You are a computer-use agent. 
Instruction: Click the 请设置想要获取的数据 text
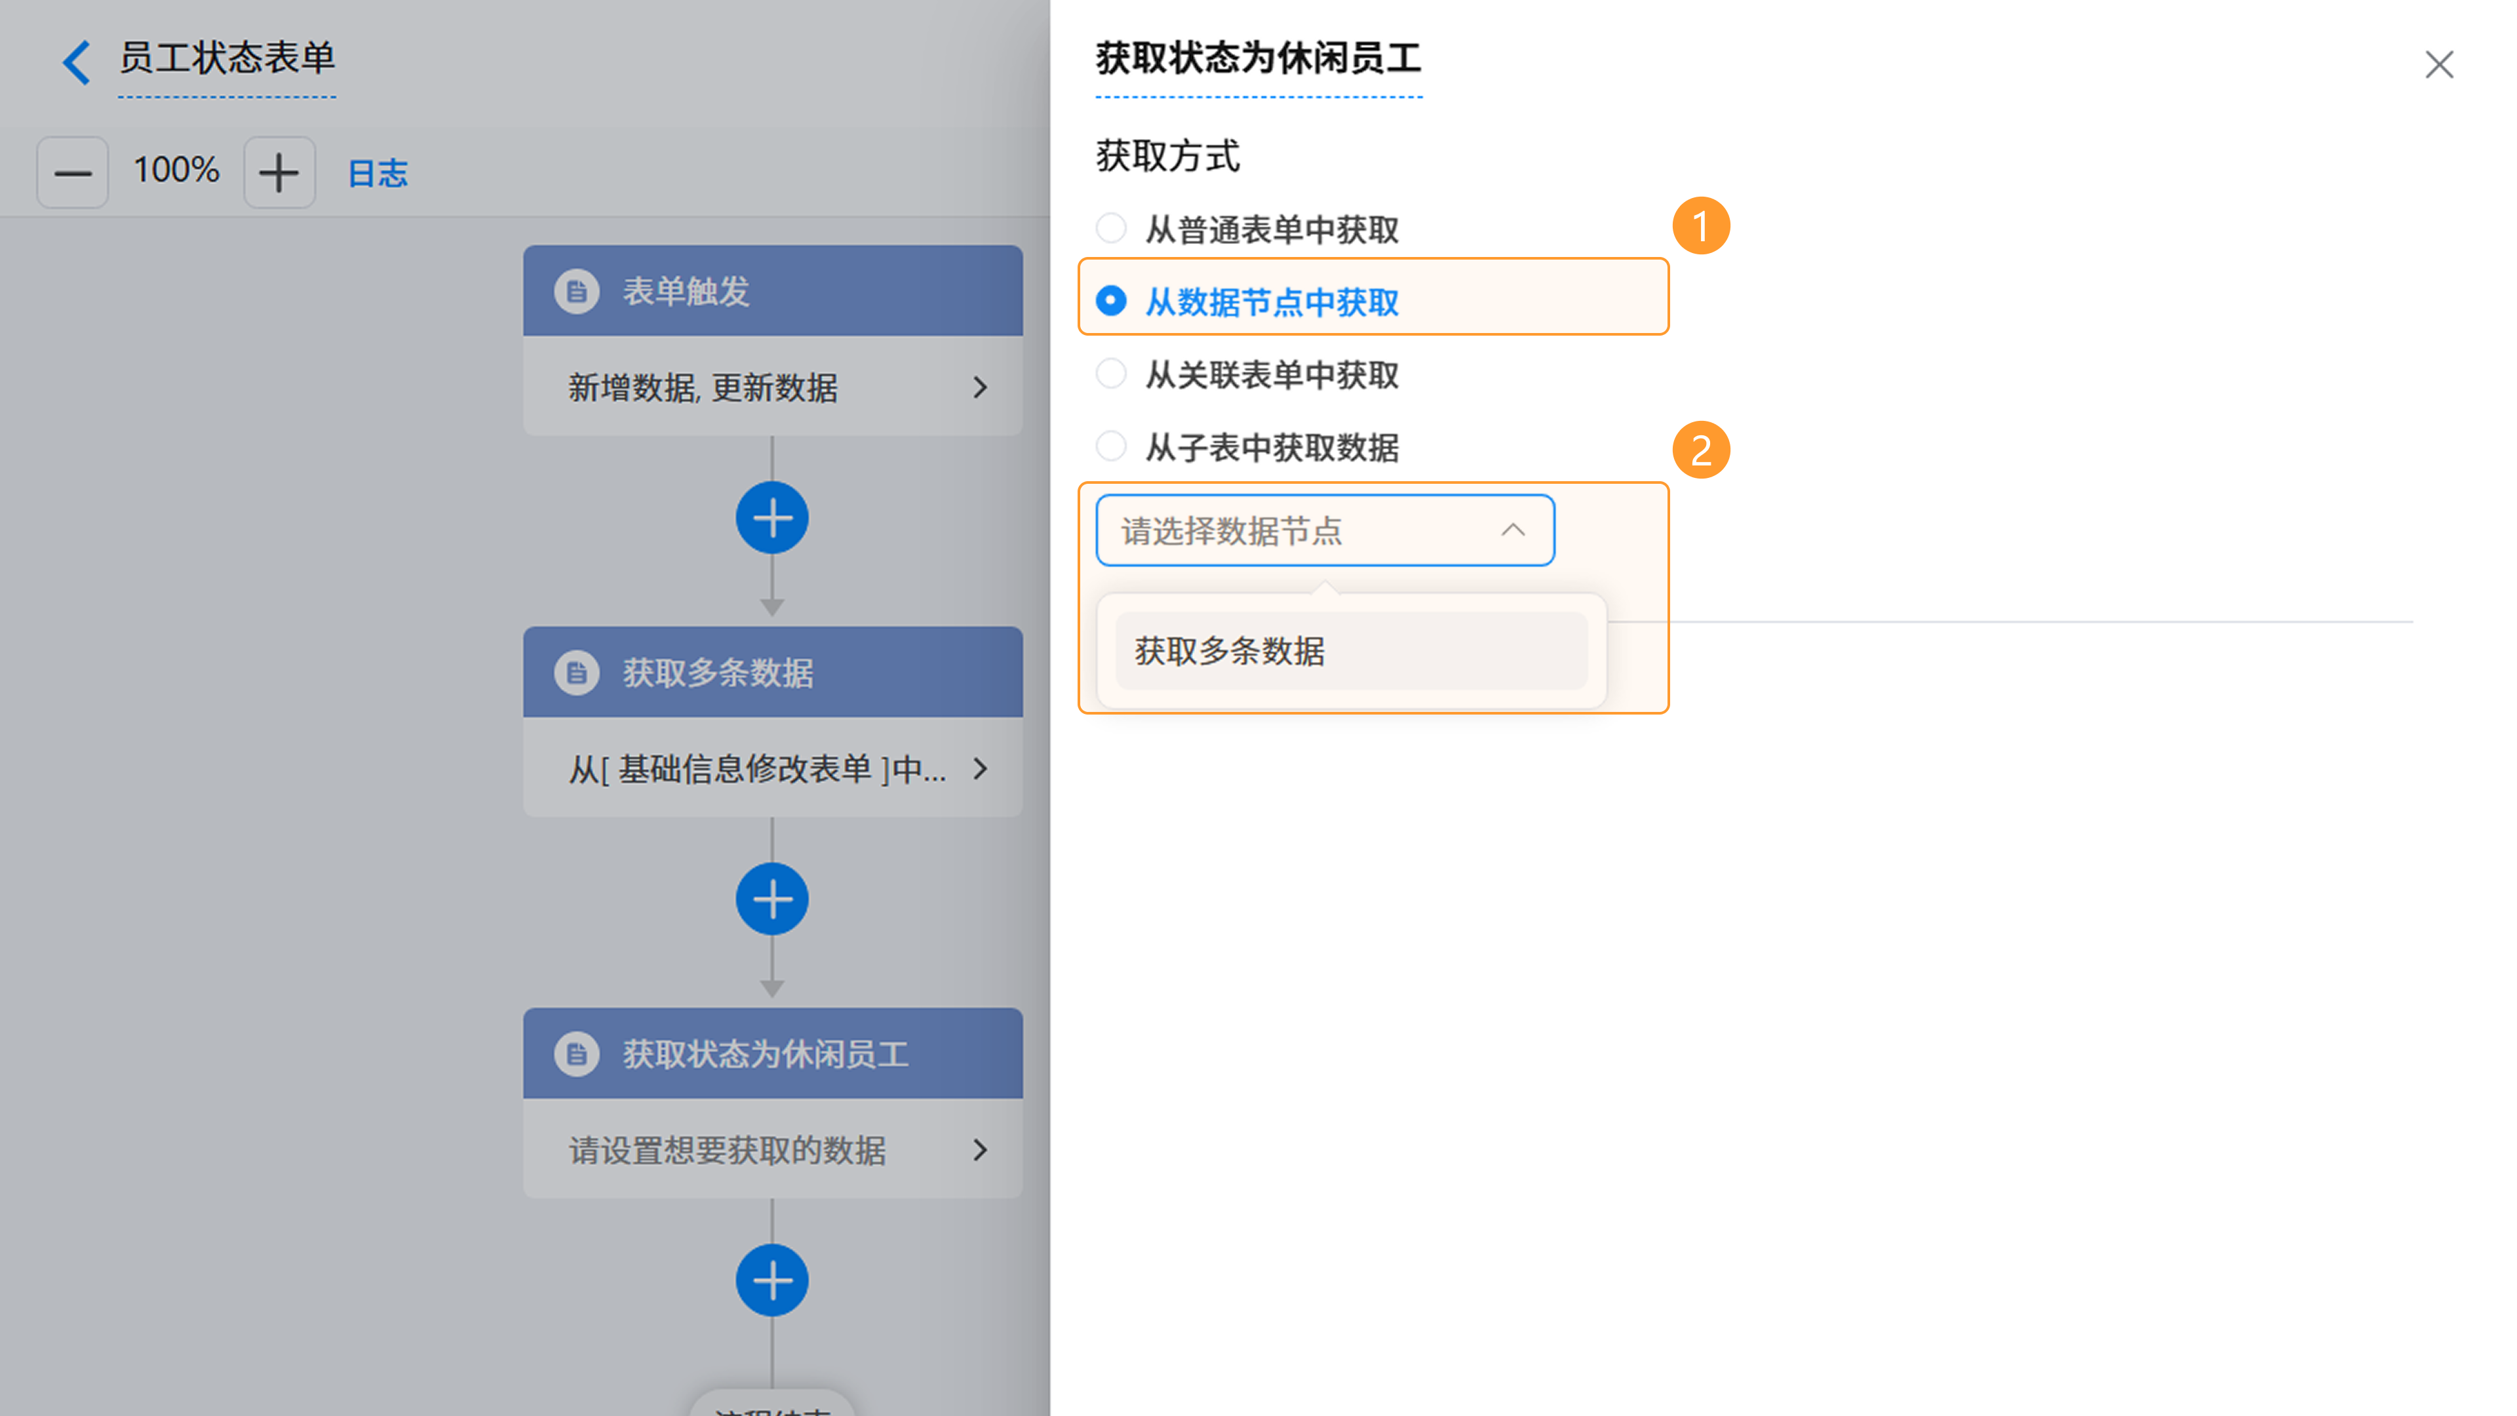(x=727, y=1150)
